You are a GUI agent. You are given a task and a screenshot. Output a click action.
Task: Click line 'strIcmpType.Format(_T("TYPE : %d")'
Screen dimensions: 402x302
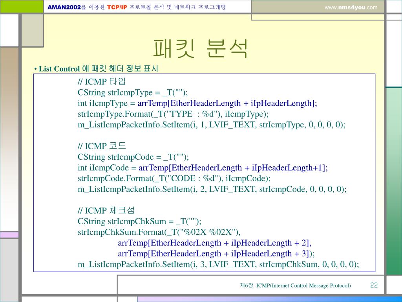coord(173,114)
